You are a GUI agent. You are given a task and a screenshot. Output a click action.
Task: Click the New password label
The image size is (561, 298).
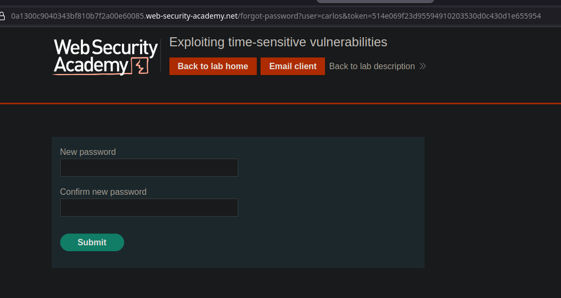(88, 152)
